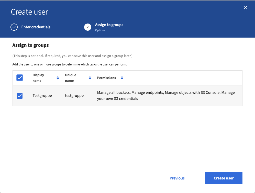Close the Create user dialog

click(x=246, y=7)
